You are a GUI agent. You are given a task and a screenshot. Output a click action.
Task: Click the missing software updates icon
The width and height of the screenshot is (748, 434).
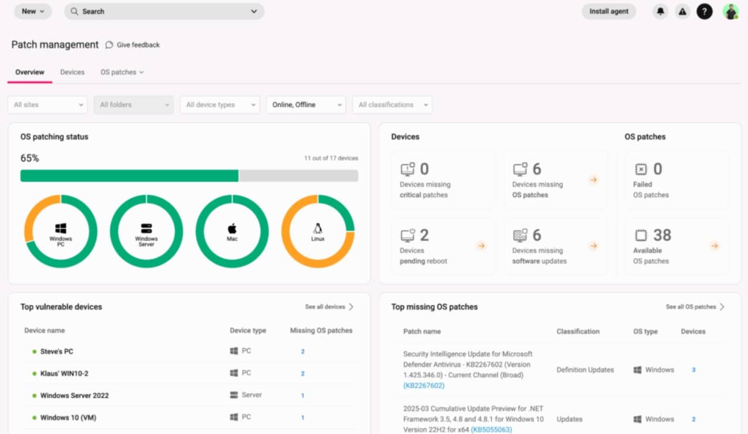520,235
